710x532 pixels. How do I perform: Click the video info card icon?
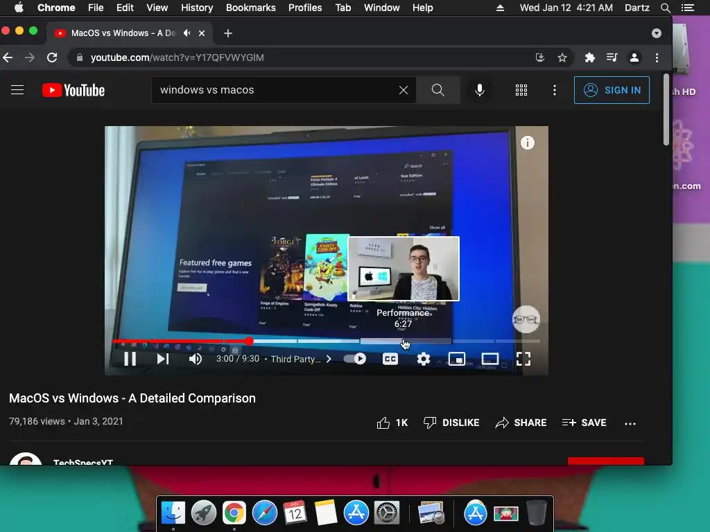pyautogui.click(x=527, y=143)
